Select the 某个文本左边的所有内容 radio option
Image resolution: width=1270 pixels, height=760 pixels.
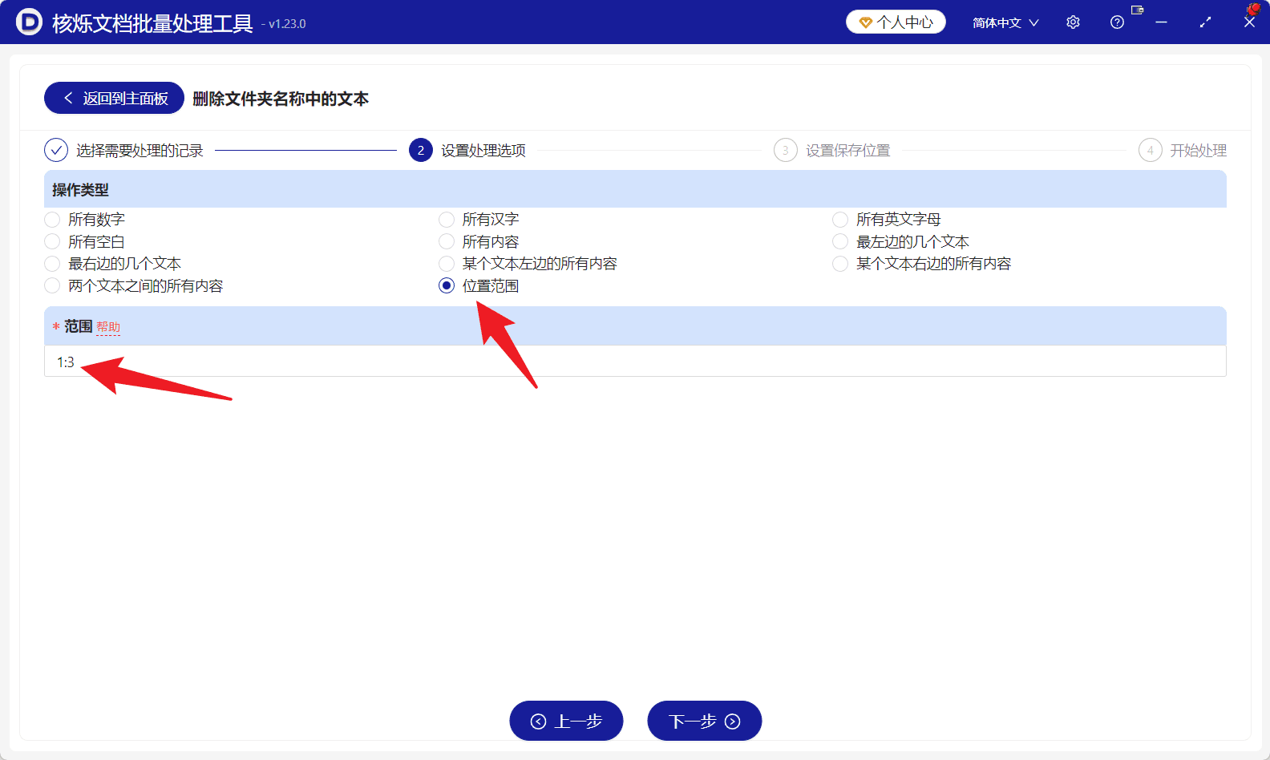447,264
